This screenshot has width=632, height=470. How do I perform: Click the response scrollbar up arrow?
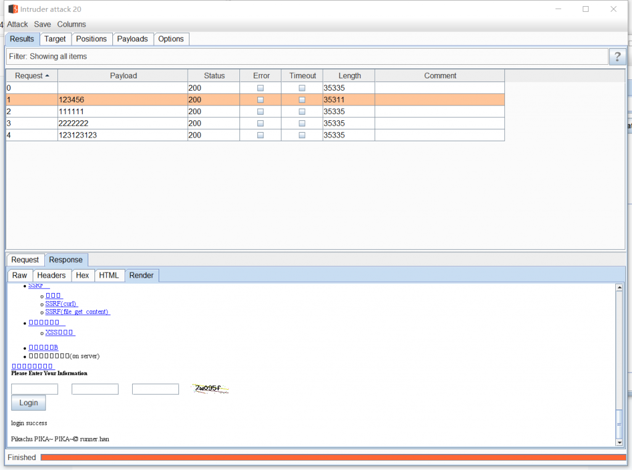coord(619,287)
